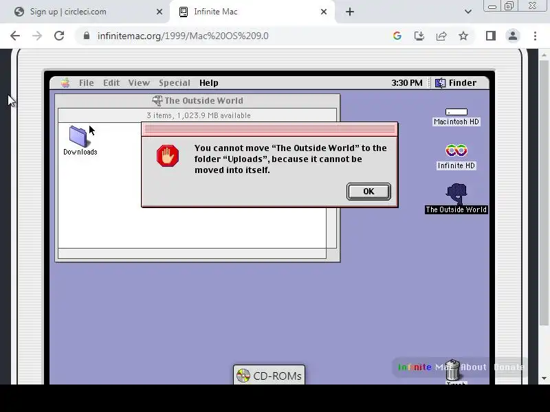This screenshot has width=550, height=412.
Task: Open the Chrome three-dot menu
Action: pos(535,36)
